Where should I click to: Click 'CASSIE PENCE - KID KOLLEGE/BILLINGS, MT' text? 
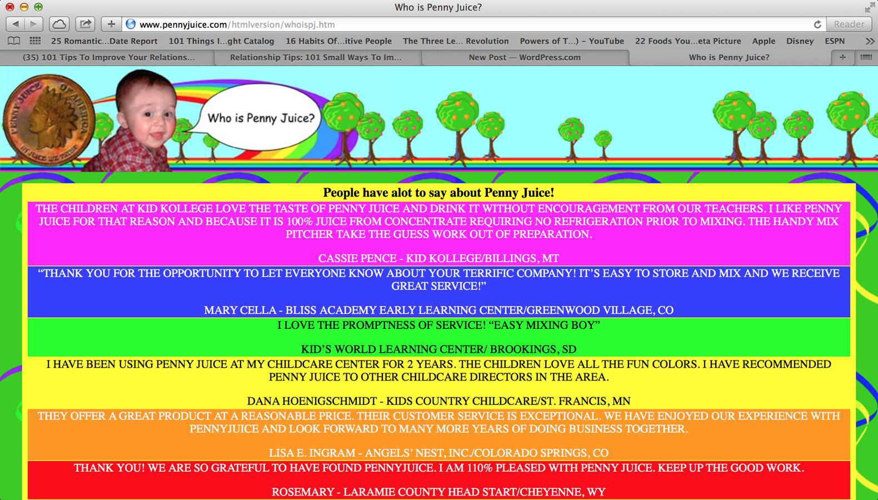click(438, 258)
